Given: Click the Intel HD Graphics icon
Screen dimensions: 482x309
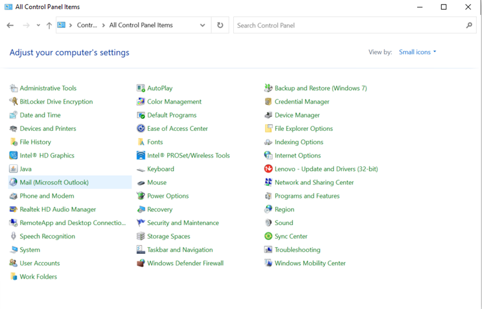Looking at the screenshot, I should [x=13, y=156].
